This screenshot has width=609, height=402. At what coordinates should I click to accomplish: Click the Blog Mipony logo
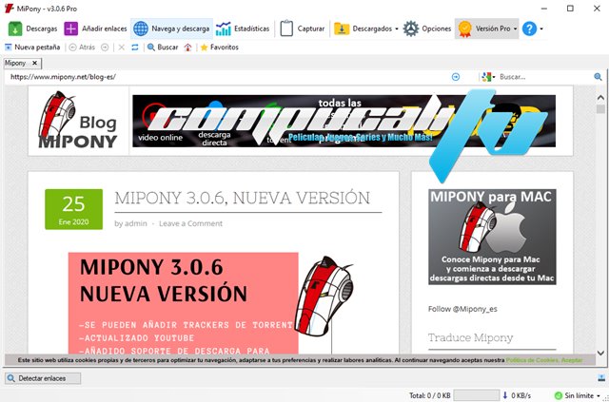(x=78, y=121)
